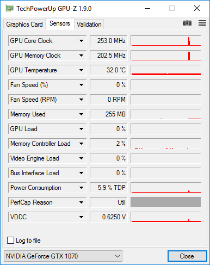Click the GPU-Z title bar app icon

click(9, 8)
